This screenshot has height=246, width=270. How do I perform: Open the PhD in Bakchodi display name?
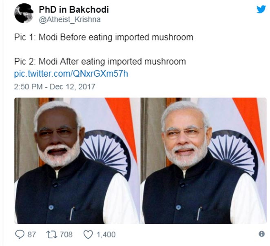[74, 9]
